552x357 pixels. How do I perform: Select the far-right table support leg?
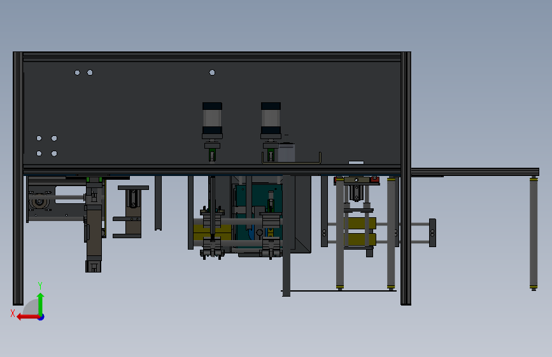534,233
